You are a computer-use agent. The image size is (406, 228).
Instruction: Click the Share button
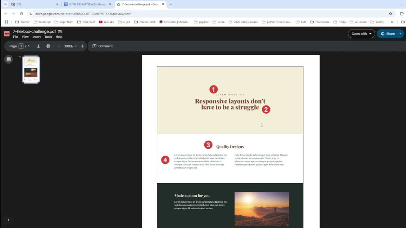388,34
